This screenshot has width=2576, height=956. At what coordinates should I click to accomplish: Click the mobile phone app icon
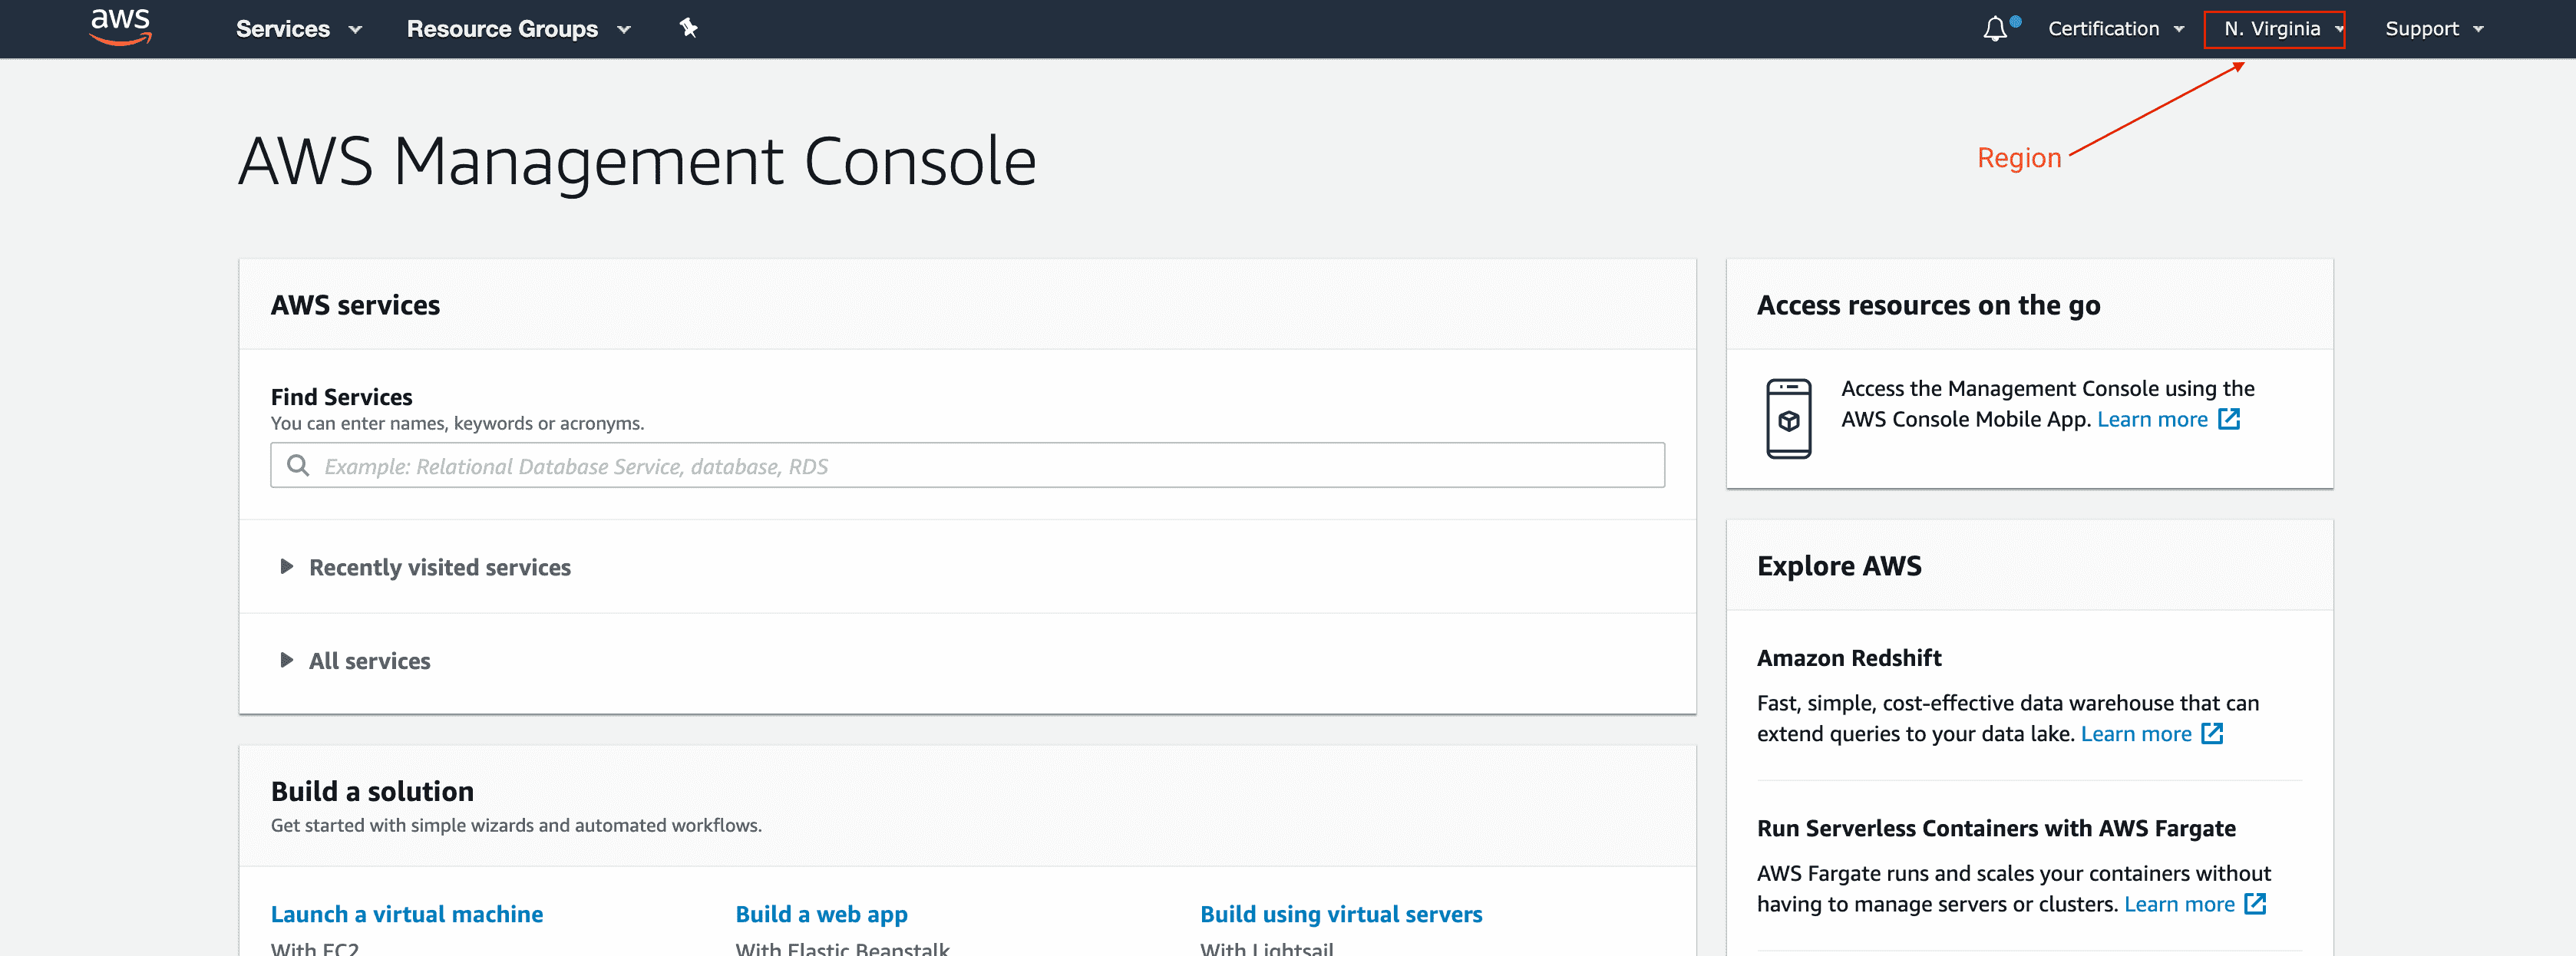point(1788,419)
